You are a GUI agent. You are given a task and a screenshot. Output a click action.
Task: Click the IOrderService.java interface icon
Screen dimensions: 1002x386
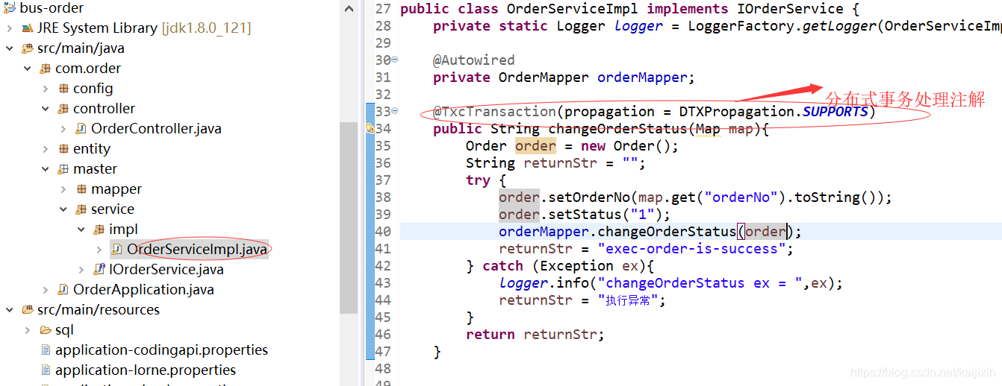coord(99,270)
